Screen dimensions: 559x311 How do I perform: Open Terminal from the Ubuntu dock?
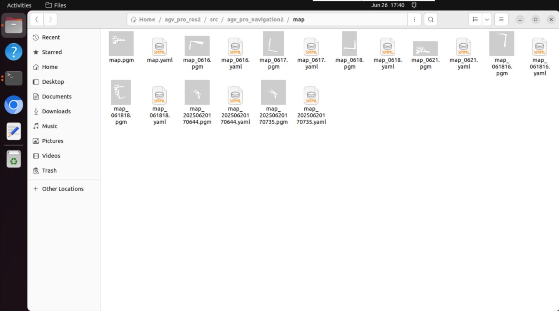pos(14,78)
